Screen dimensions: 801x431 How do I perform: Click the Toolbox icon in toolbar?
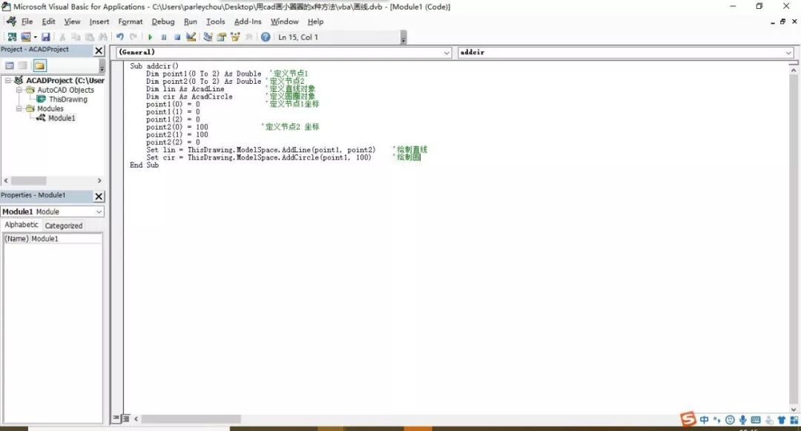pyautogui.click(x=248, y=37)
